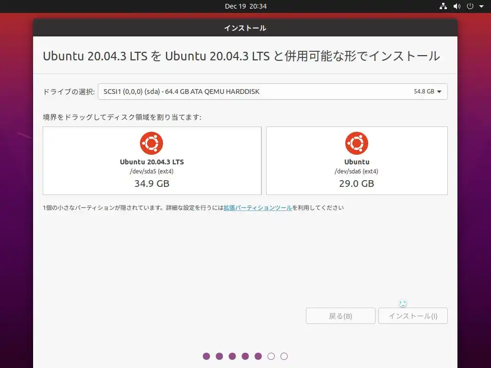Open the 拡張パーティションツール link

pyautogui.click(x=257, y=208)
